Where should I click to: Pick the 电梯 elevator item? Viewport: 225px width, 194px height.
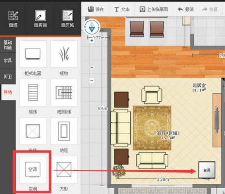point(33,131)
